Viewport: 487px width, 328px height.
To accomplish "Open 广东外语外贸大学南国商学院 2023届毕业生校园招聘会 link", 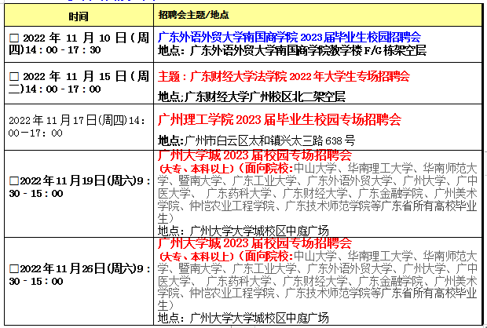I will (289, 37).
